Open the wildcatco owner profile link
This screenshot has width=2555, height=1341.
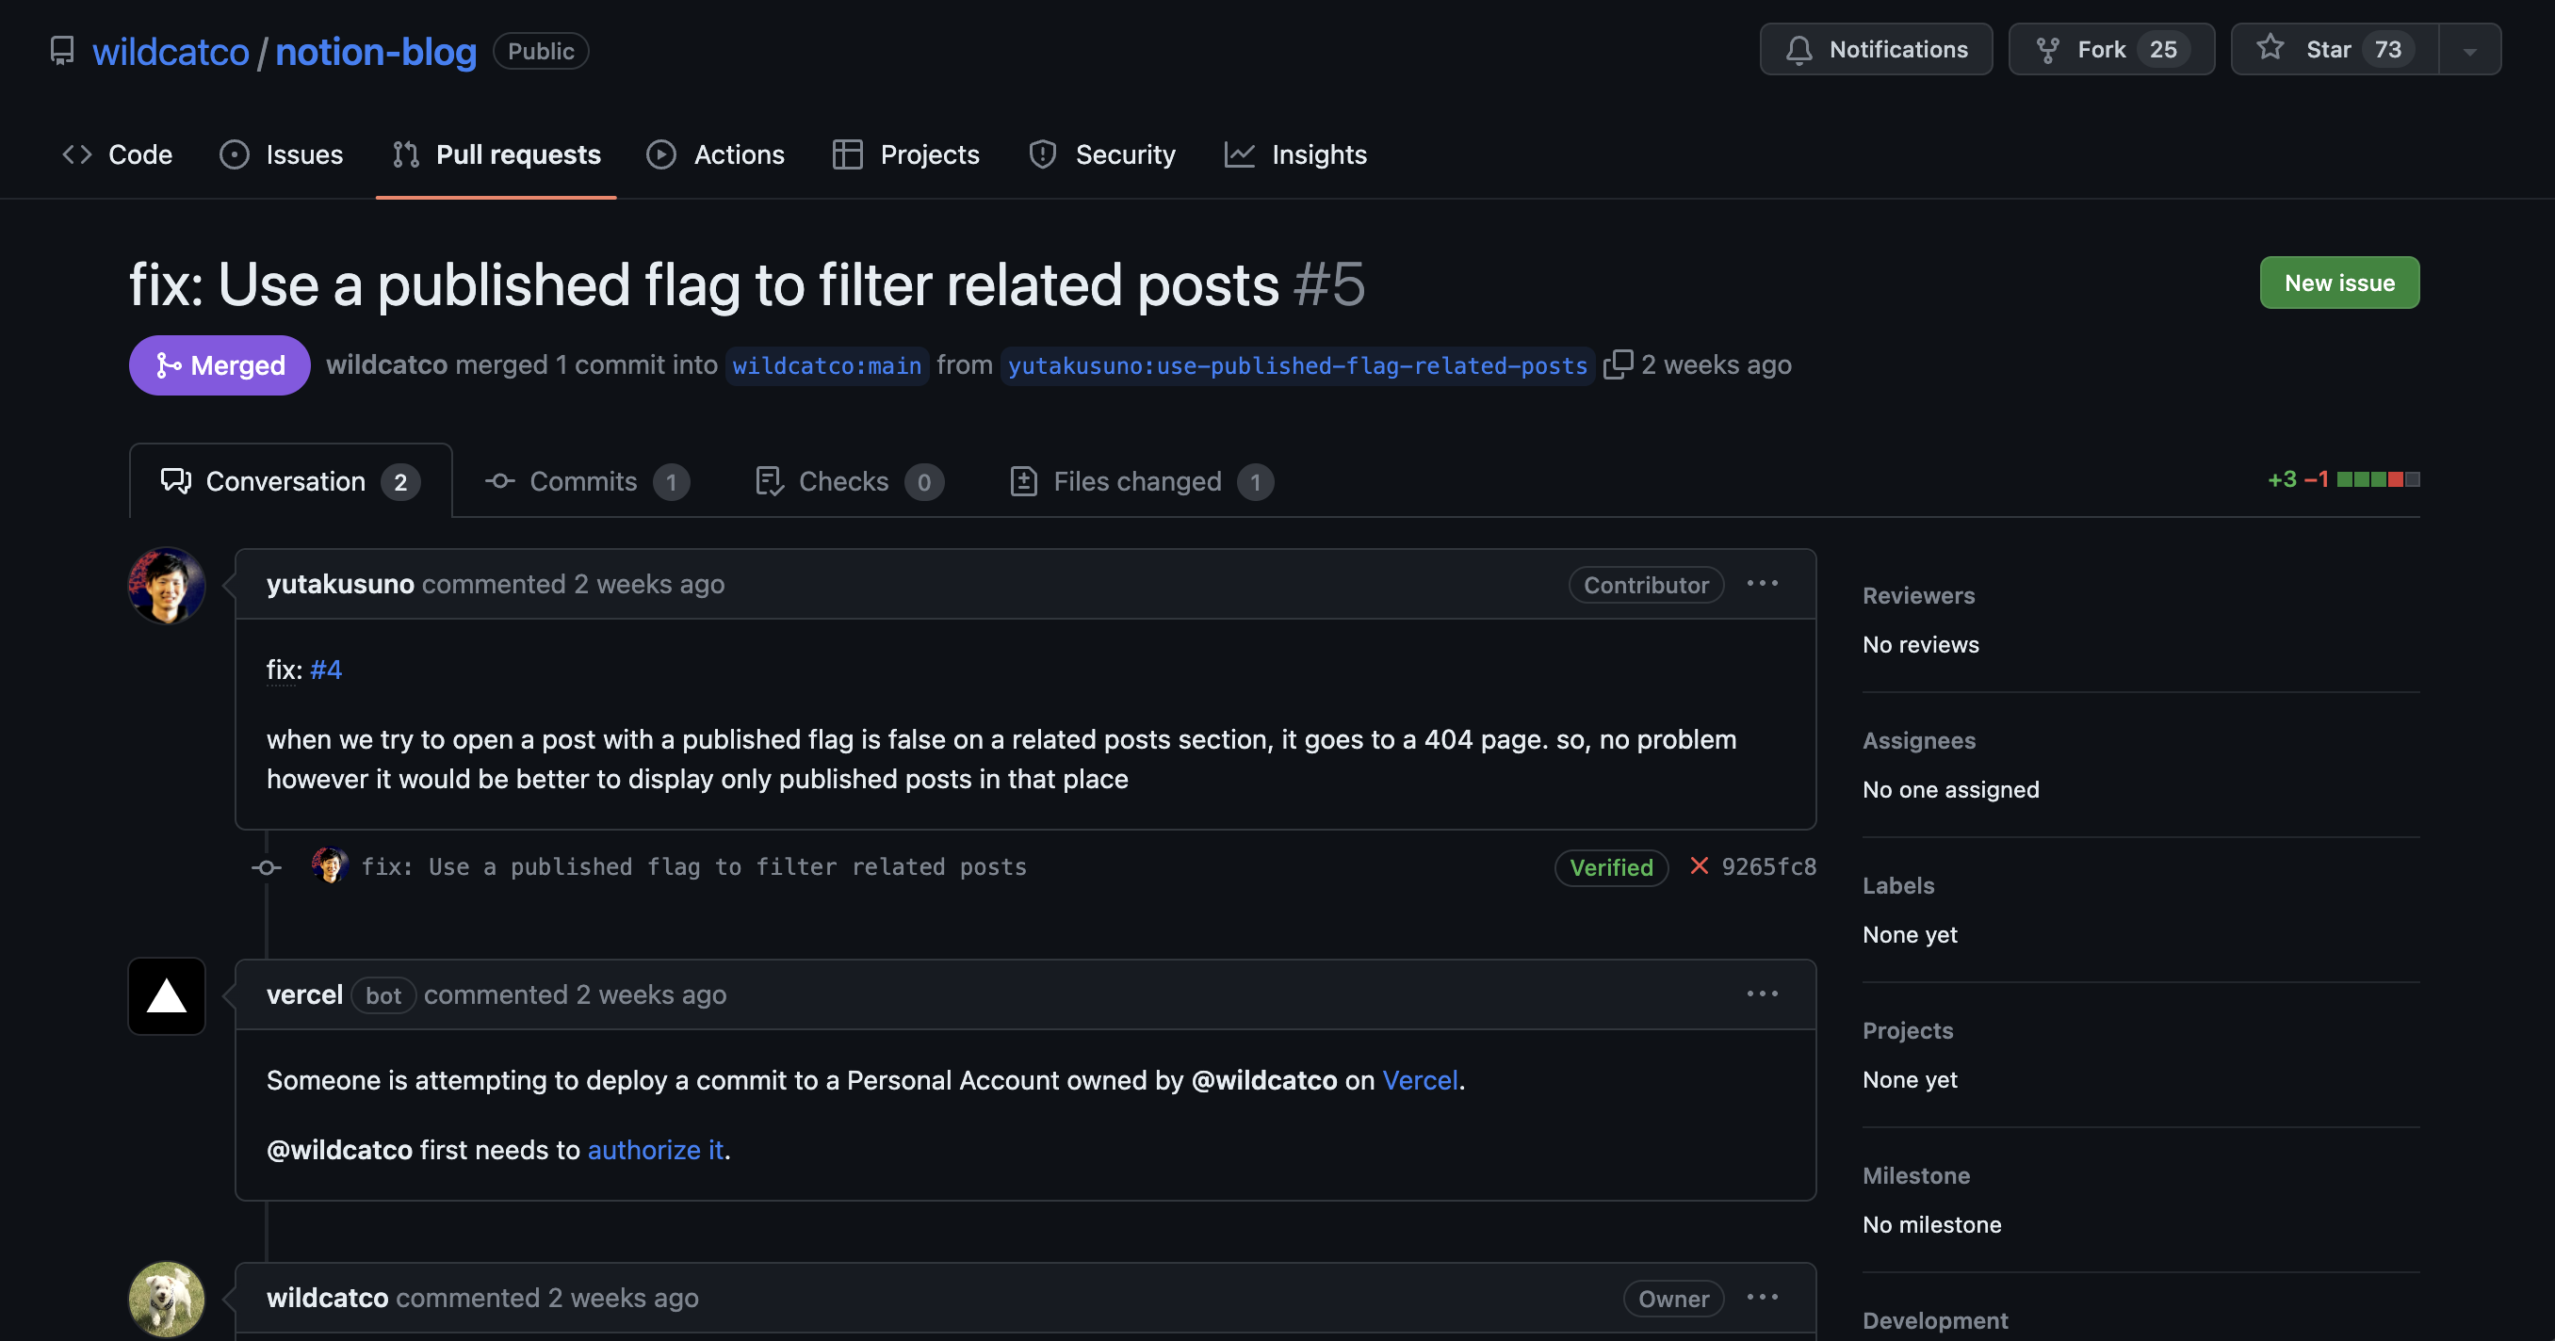(x=171, y=51)
